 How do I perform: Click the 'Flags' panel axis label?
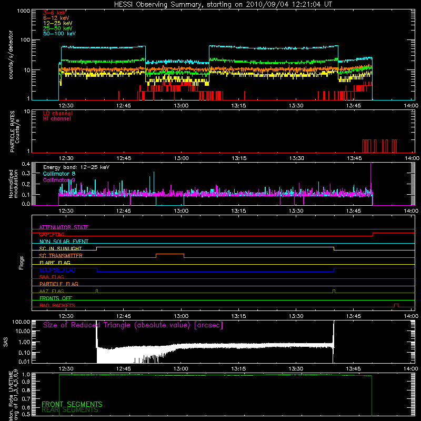21,263
